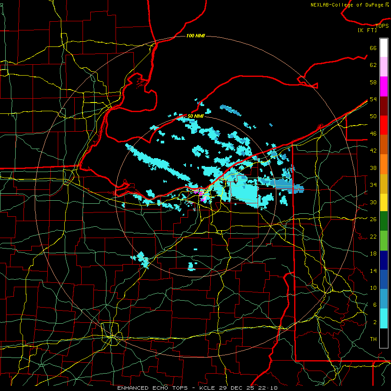This screenshot has width=391, height=391.
Task: Click the "22" legend value
Action: (373, 237)
